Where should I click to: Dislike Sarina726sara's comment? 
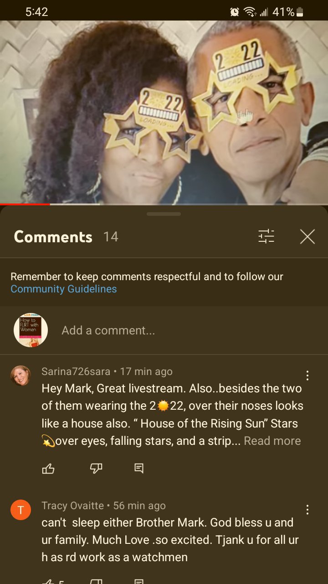pos(96,468)
